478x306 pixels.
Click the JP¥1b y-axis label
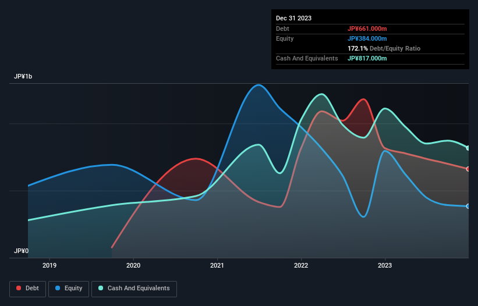(23, 76)
